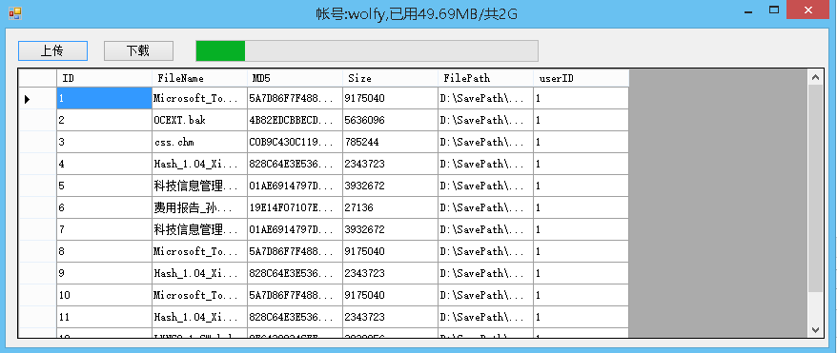
Task: Select FileName cell in row ID 4
Action: [x=199, y=164]
